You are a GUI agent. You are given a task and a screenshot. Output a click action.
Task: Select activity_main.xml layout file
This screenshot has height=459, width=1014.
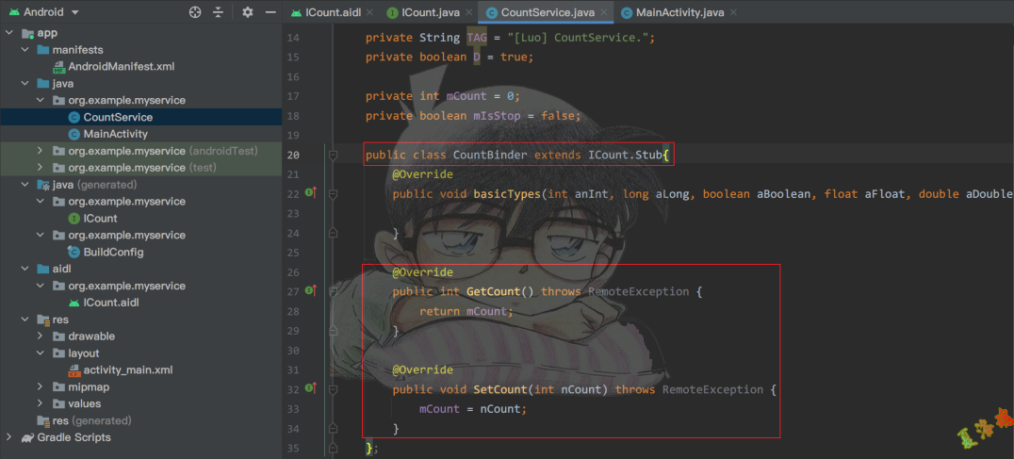(127, 370)
